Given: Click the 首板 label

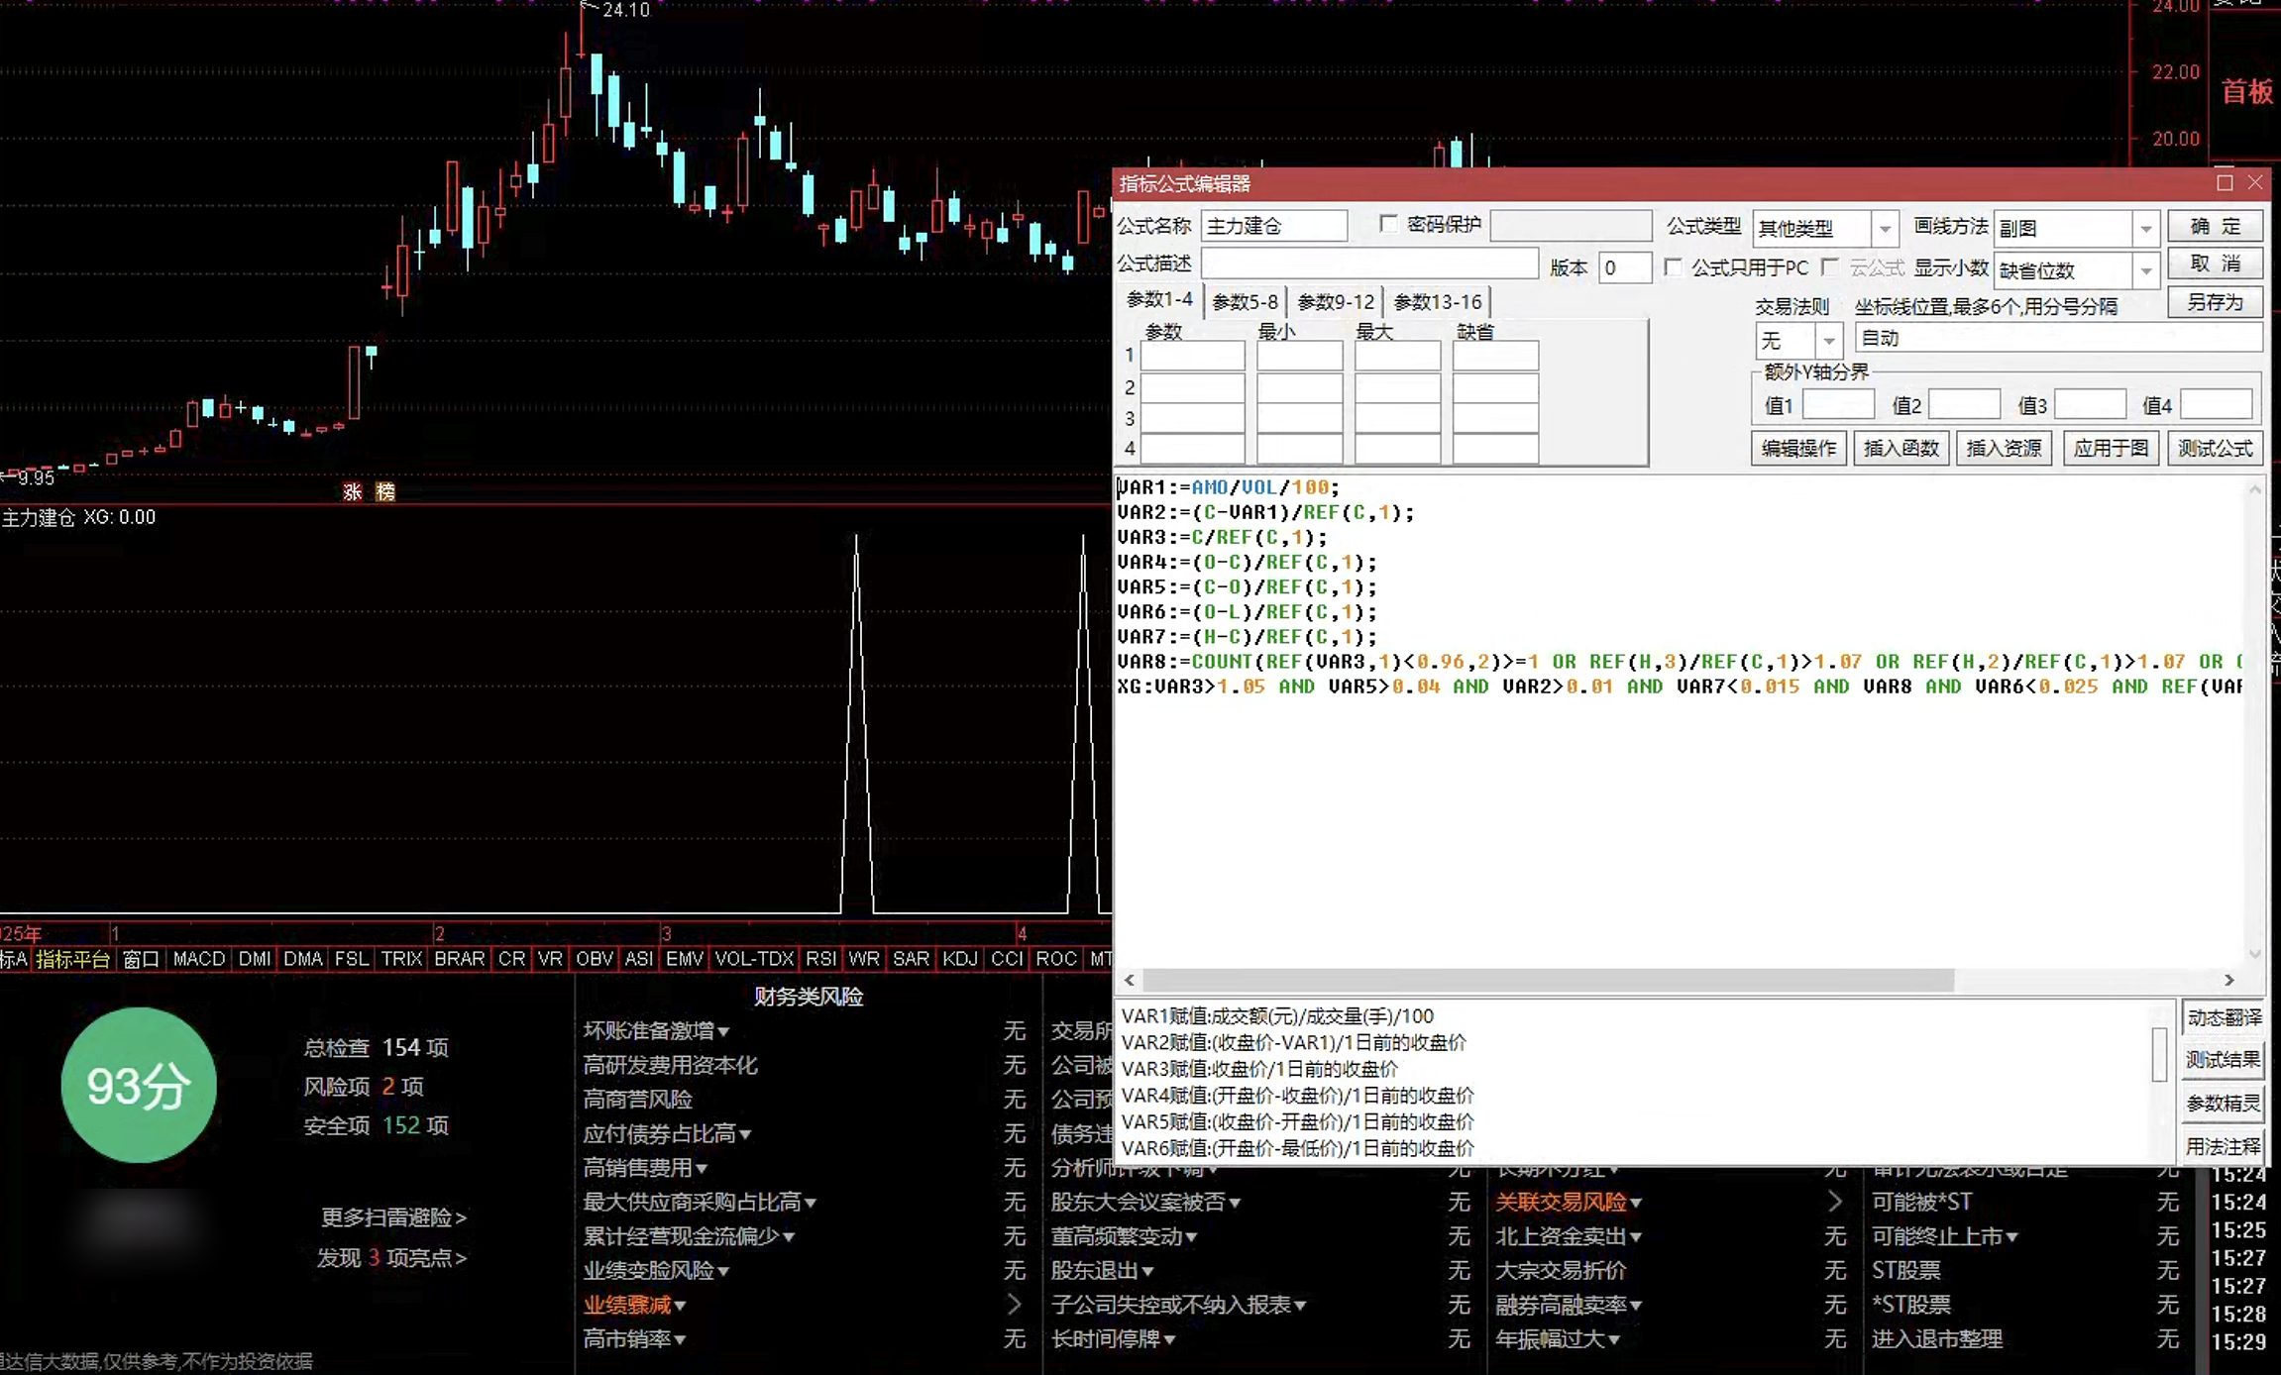Looking at the screenshot, I should pyautogui.click(x=2246, y=92).
